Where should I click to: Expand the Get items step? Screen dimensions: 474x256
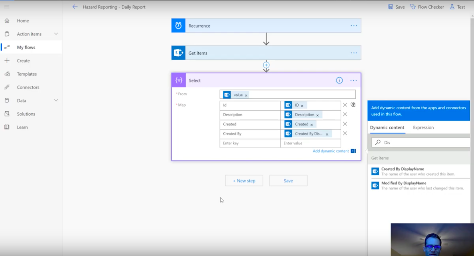click(x=266, y=53)
